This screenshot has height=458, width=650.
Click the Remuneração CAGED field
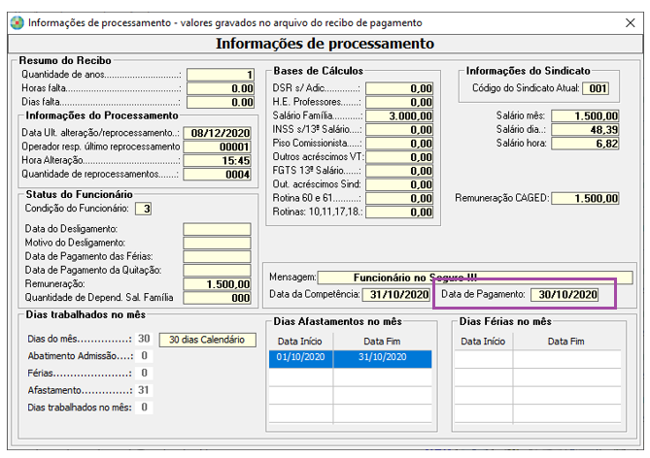[x=585, y=198]
